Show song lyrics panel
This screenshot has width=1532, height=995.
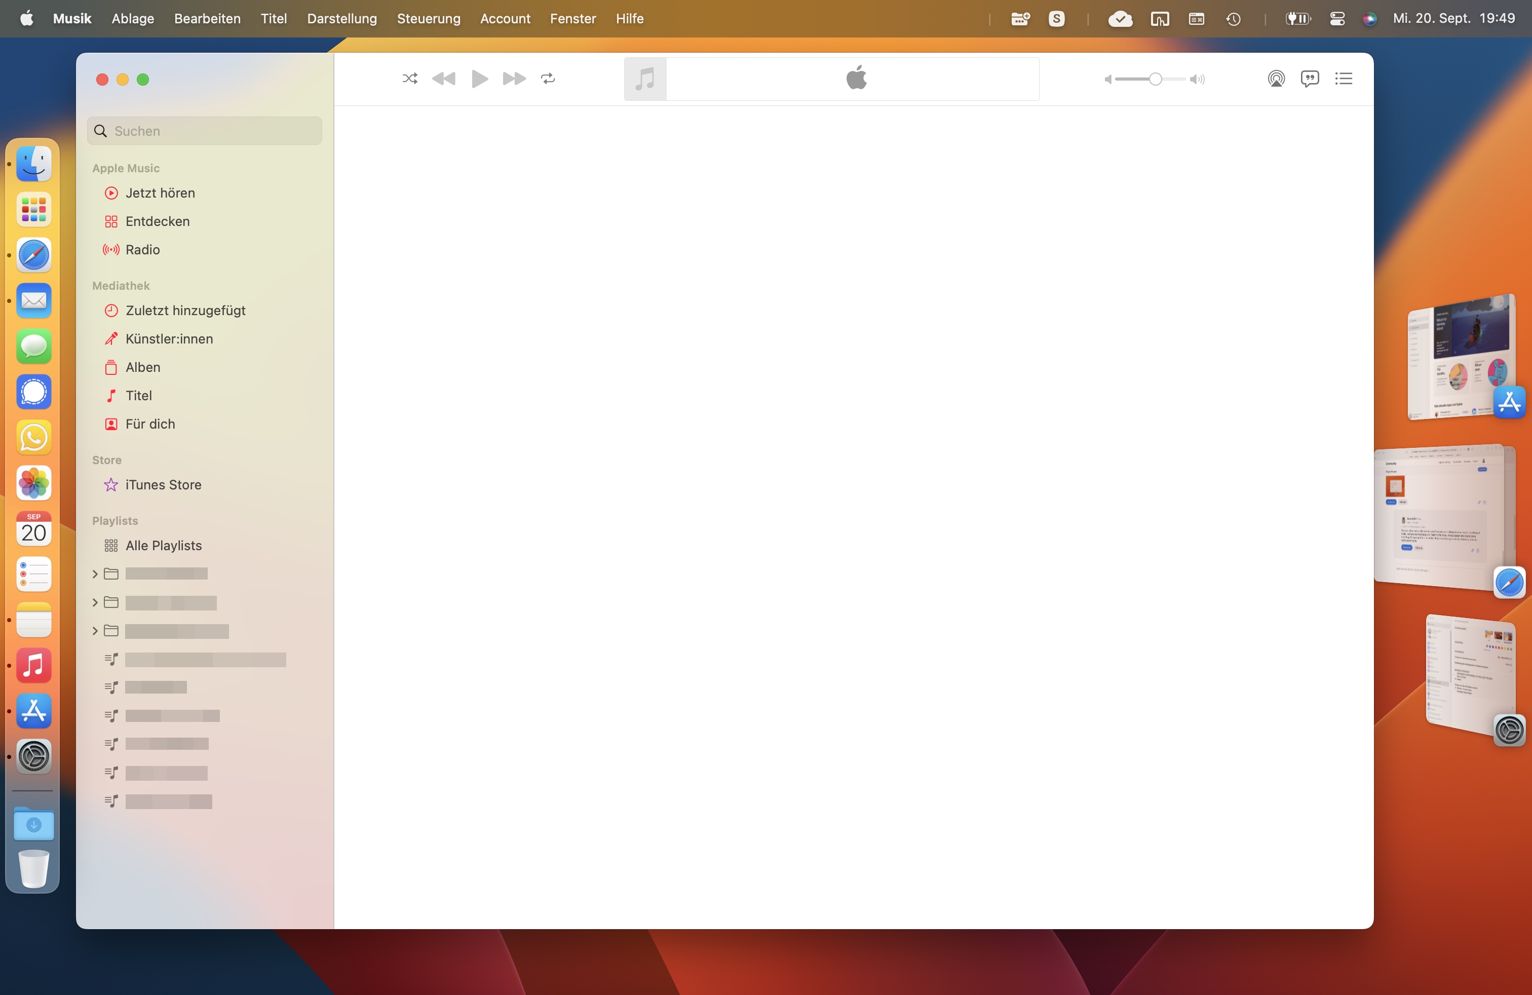tap(1309, 79)
